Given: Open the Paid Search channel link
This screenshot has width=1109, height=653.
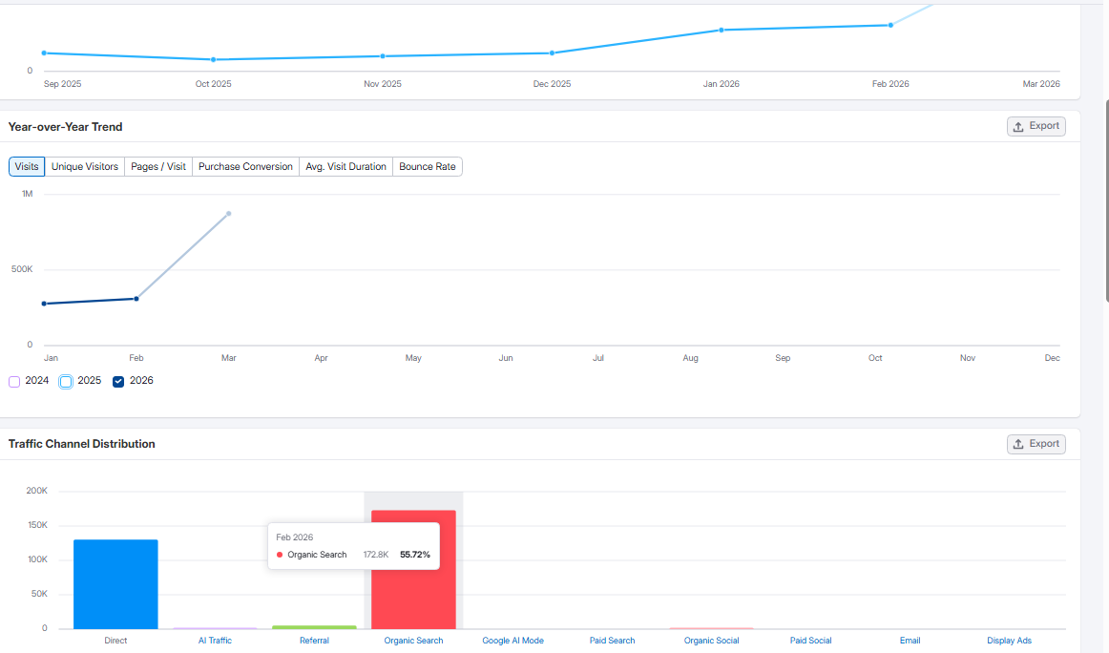Looking at the screenshot, I should [x=612, y=641].
